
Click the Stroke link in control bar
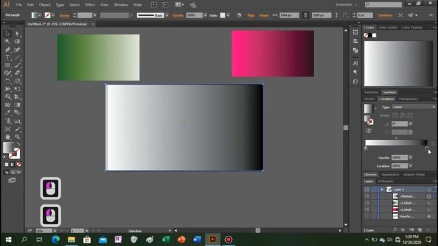point(64,16)
